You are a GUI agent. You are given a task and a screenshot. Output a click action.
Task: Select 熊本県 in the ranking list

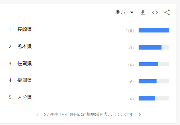click(25, 47)
